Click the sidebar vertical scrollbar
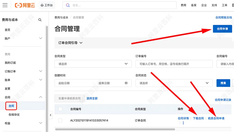Image resolution: width=234 pixels, height=132 pixels. (47, 79)
